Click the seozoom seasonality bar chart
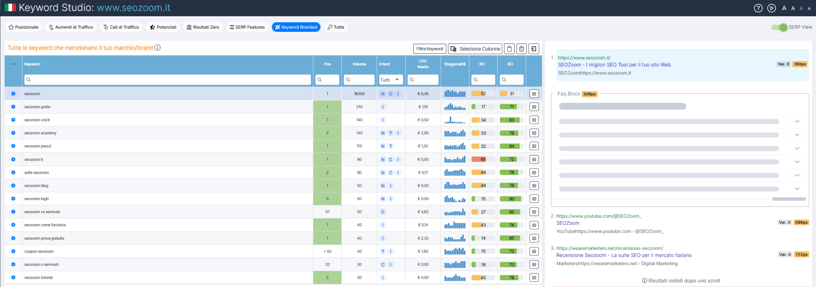 (x=455, y=94)
